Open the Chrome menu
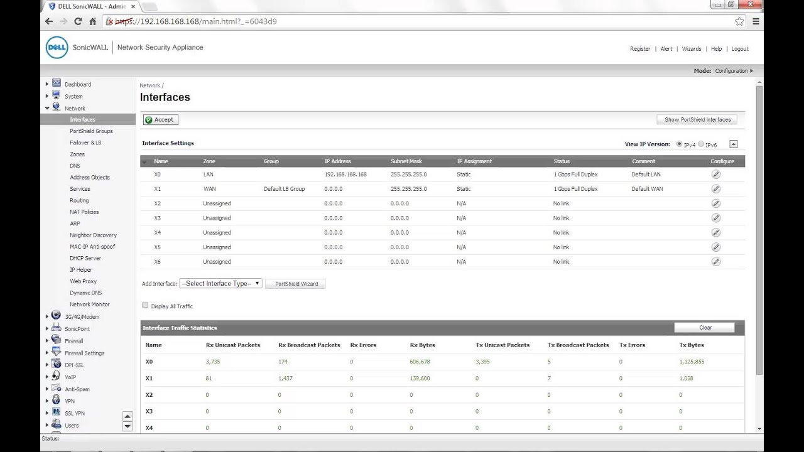Screen dimensions: 804x452 click(x=756, y=21)
